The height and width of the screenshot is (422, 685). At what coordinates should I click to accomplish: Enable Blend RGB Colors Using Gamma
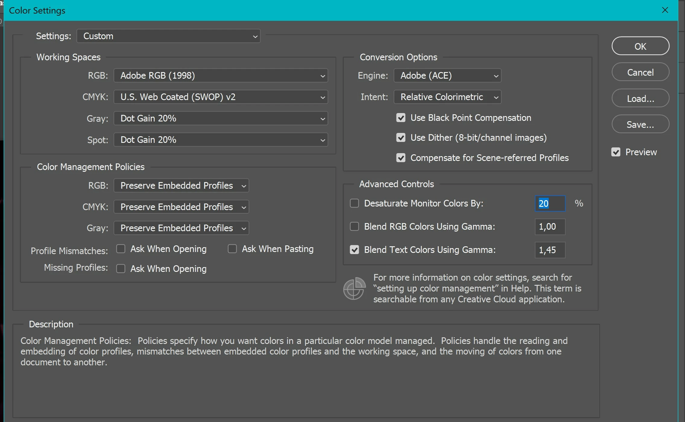pyautogui.click(x=354, y=226)
